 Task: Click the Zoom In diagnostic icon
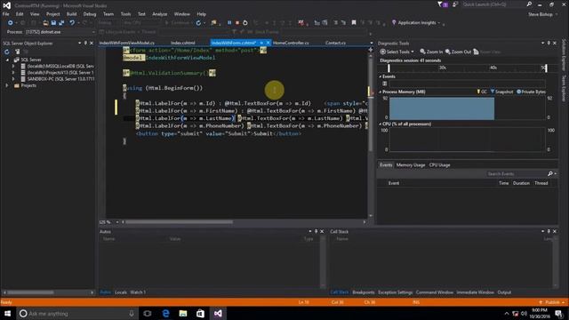[x=423, y=52]
